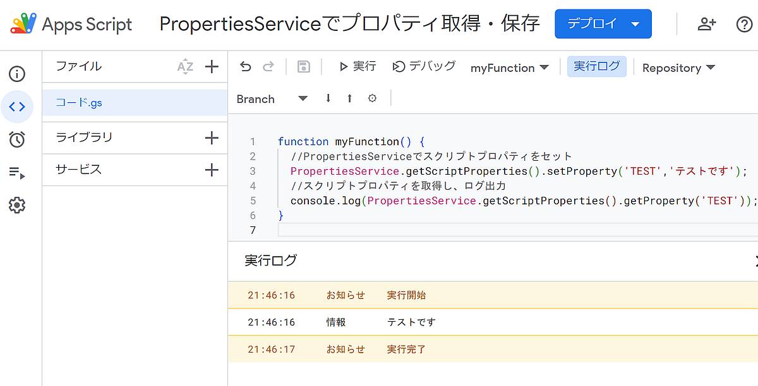Open the Repository dropdown menu
Screen dimensions: 758x386
[678, 67]
